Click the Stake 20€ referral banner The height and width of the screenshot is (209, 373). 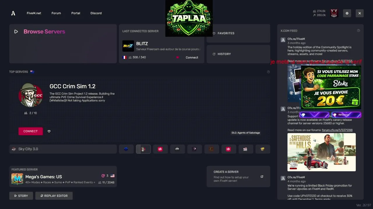pos(331,87)
